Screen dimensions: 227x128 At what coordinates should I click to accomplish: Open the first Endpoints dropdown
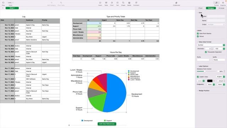(211, 85)
